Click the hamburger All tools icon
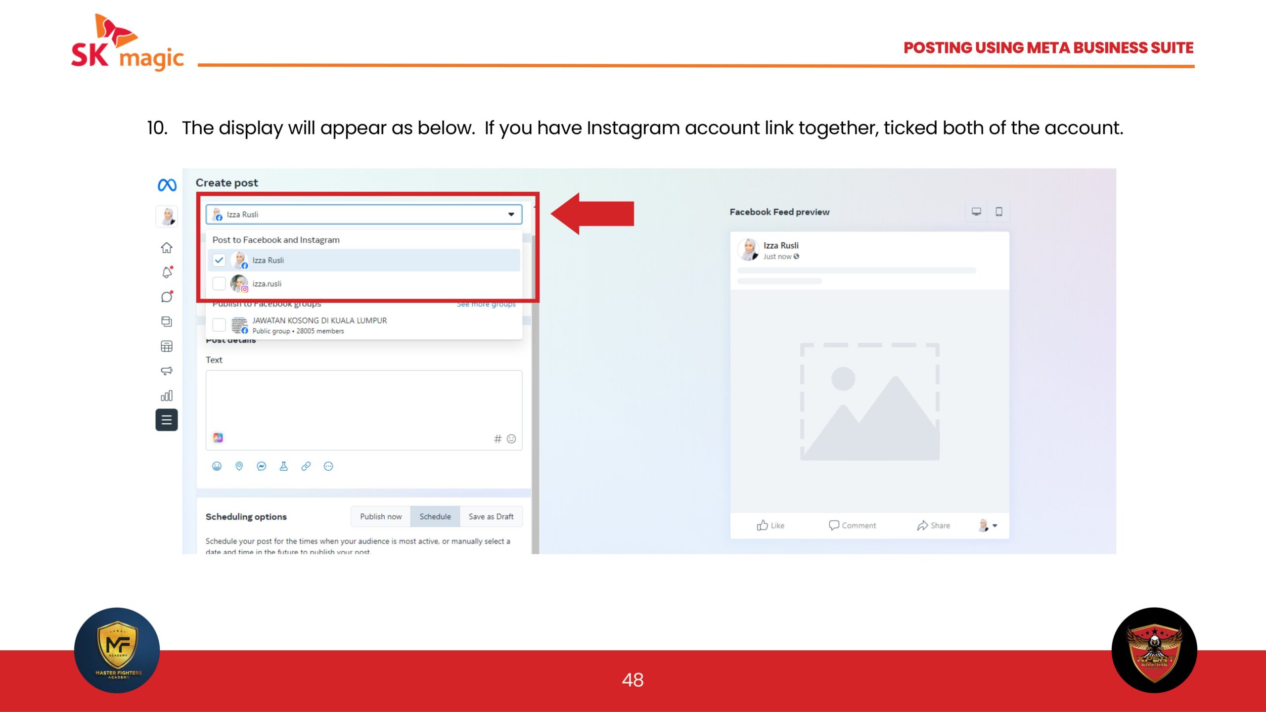 tap(167, 420)
